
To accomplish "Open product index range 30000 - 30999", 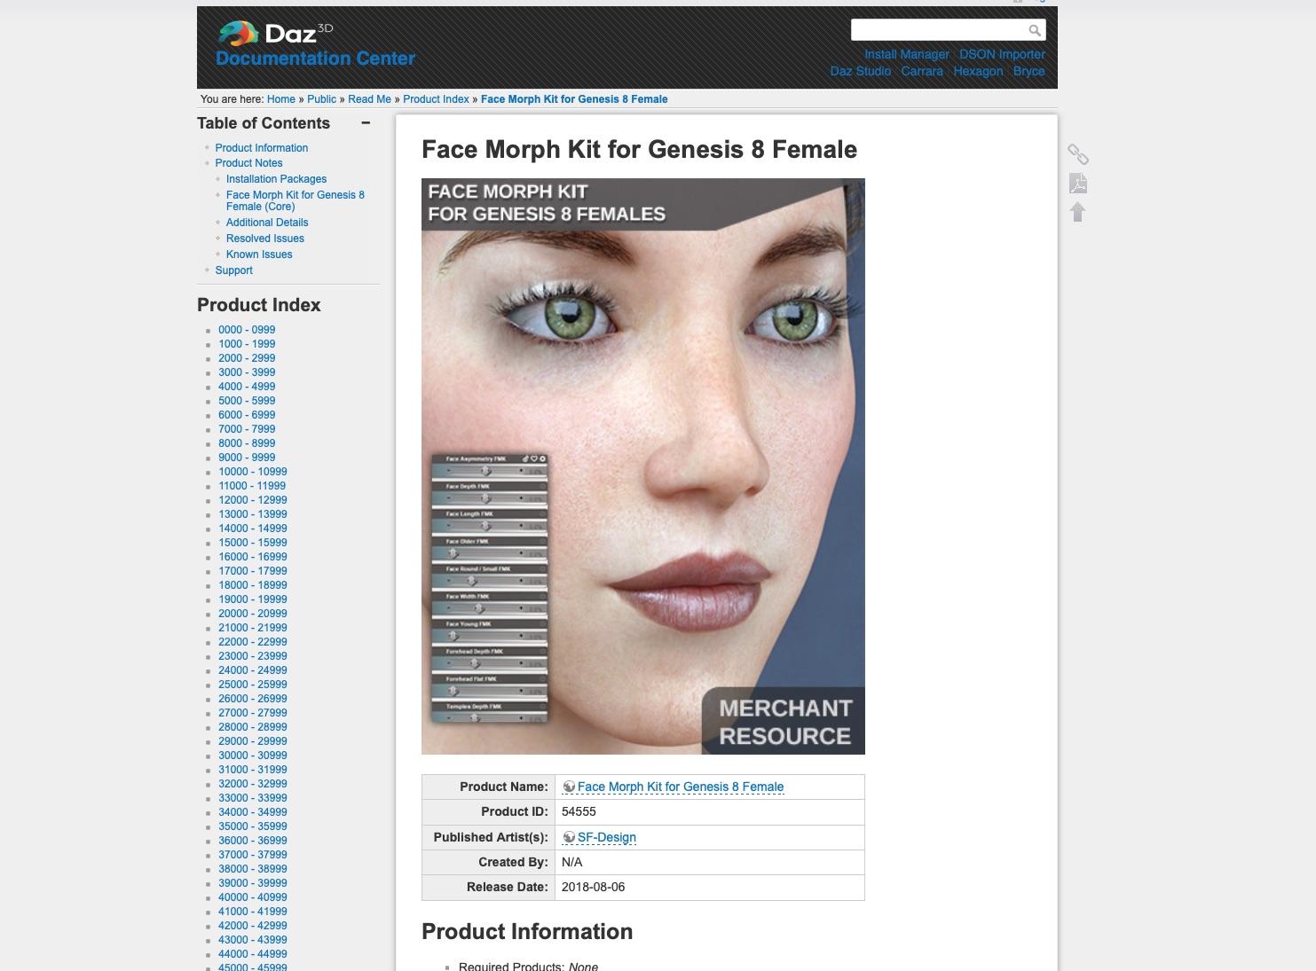I will coord(253,756).
